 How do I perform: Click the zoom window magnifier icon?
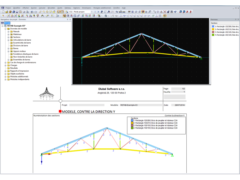click(x=68, y=16)
